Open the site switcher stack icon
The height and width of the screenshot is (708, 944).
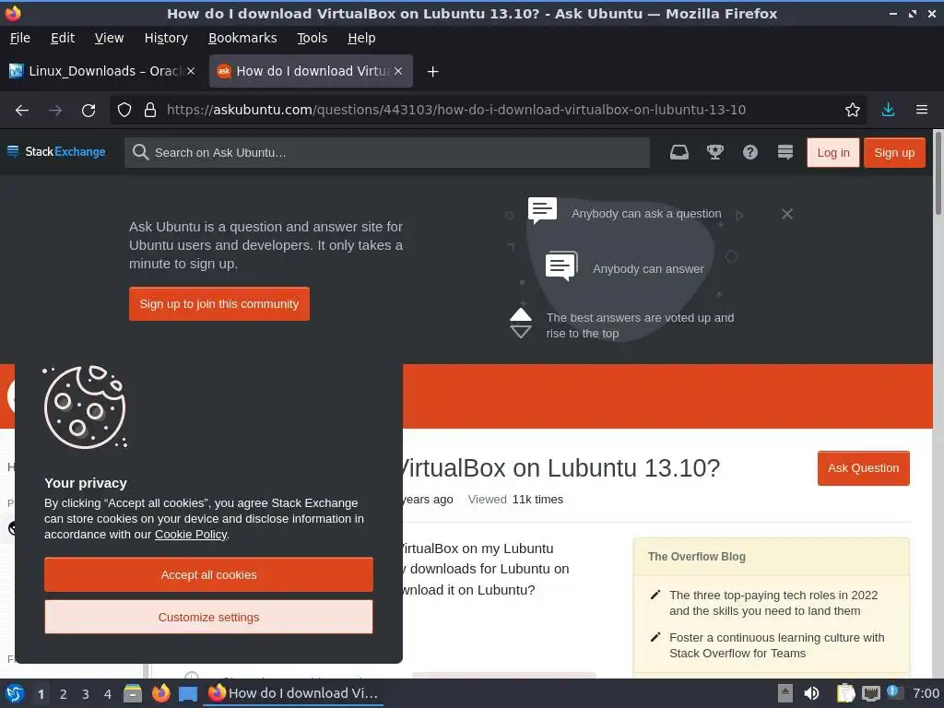coord(785,152)
